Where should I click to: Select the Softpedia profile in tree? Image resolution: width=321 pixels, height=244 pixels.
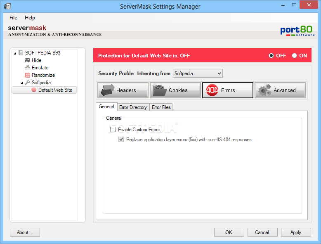pyautogui.click(x=41, y=82)
